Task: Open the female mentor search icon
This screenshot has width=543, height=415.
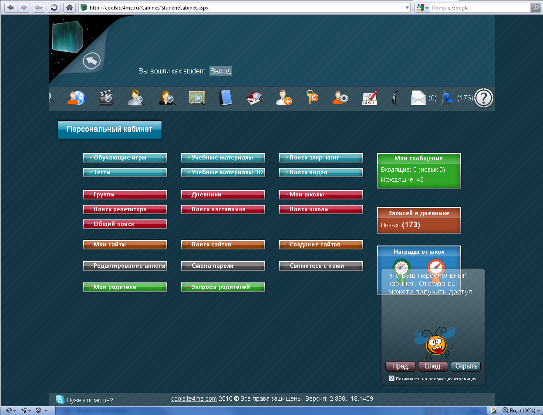Action: (x=167, y=98)
